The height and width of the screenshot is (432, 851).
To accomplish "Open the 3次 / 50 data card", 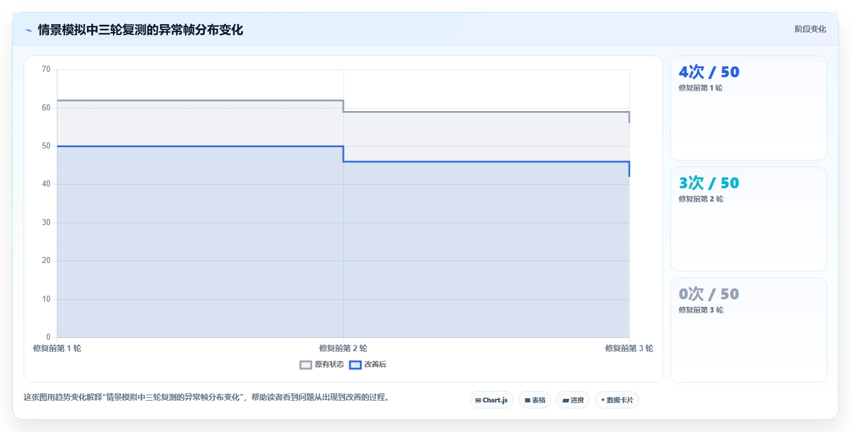I will point(749,219).
